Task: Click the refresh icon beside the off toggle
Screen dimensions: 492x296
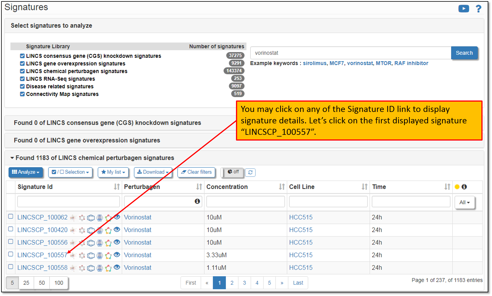Action: 250,172
